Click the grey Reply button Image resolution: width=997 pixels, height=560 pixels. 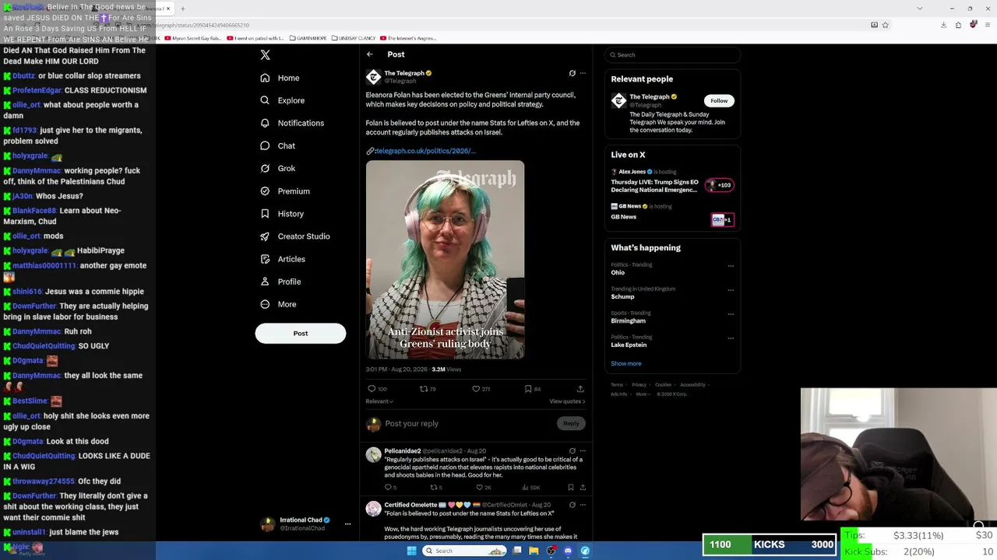[x=571, y=424]
